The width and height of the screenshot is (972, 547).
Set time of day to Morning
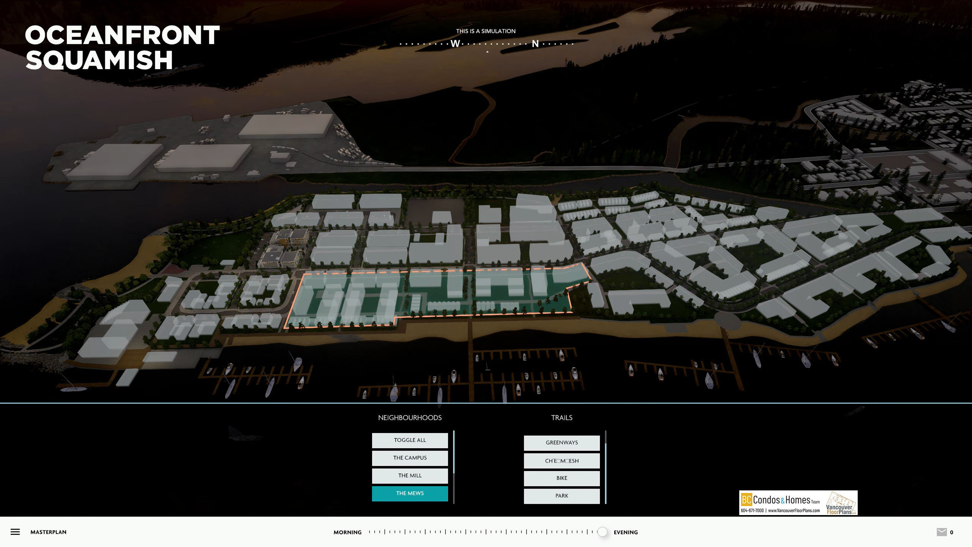[347, 532]
